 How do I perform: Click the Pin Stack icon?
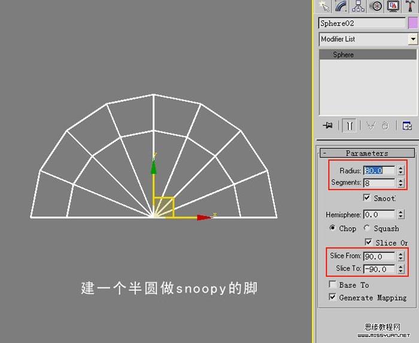tap(327, 125)
